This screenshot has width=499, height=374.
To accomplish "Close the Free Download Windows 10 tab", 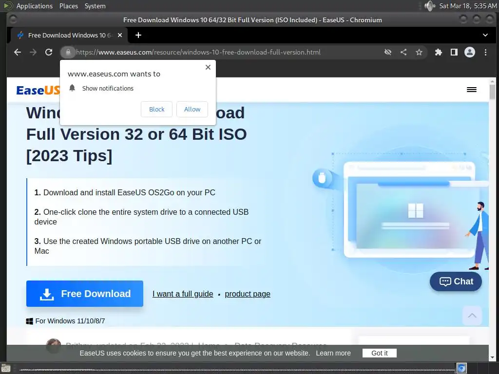I will [120, 35].
